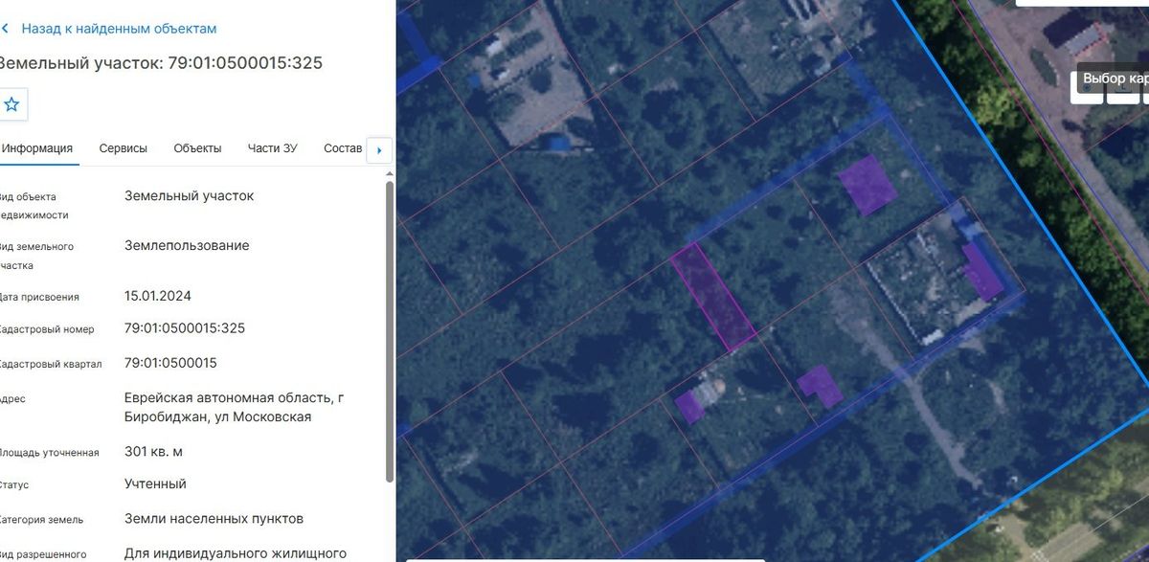The image size is (1149, 562).
Task: Select the date value 15.01.2024
Action: [x=158, y=295]
